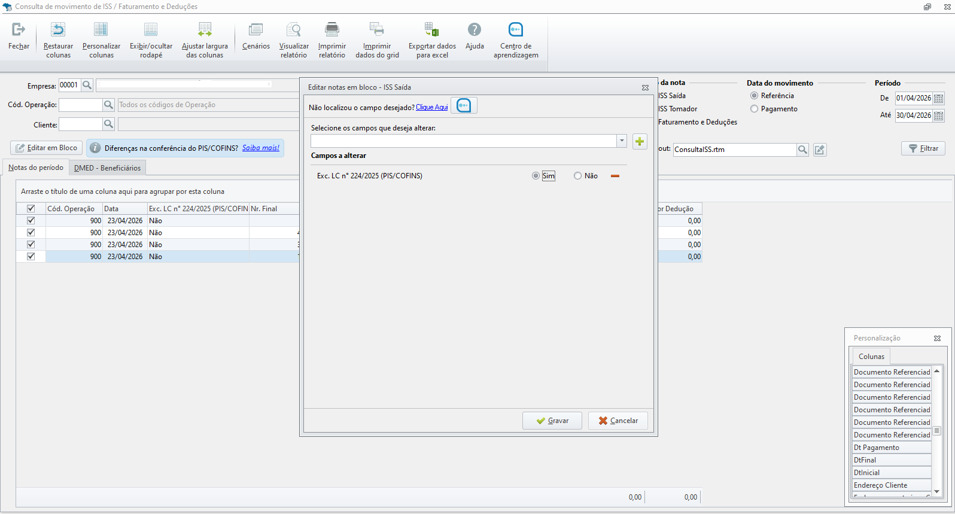Open the Saiba mais! link

click(x=261, y=148)
